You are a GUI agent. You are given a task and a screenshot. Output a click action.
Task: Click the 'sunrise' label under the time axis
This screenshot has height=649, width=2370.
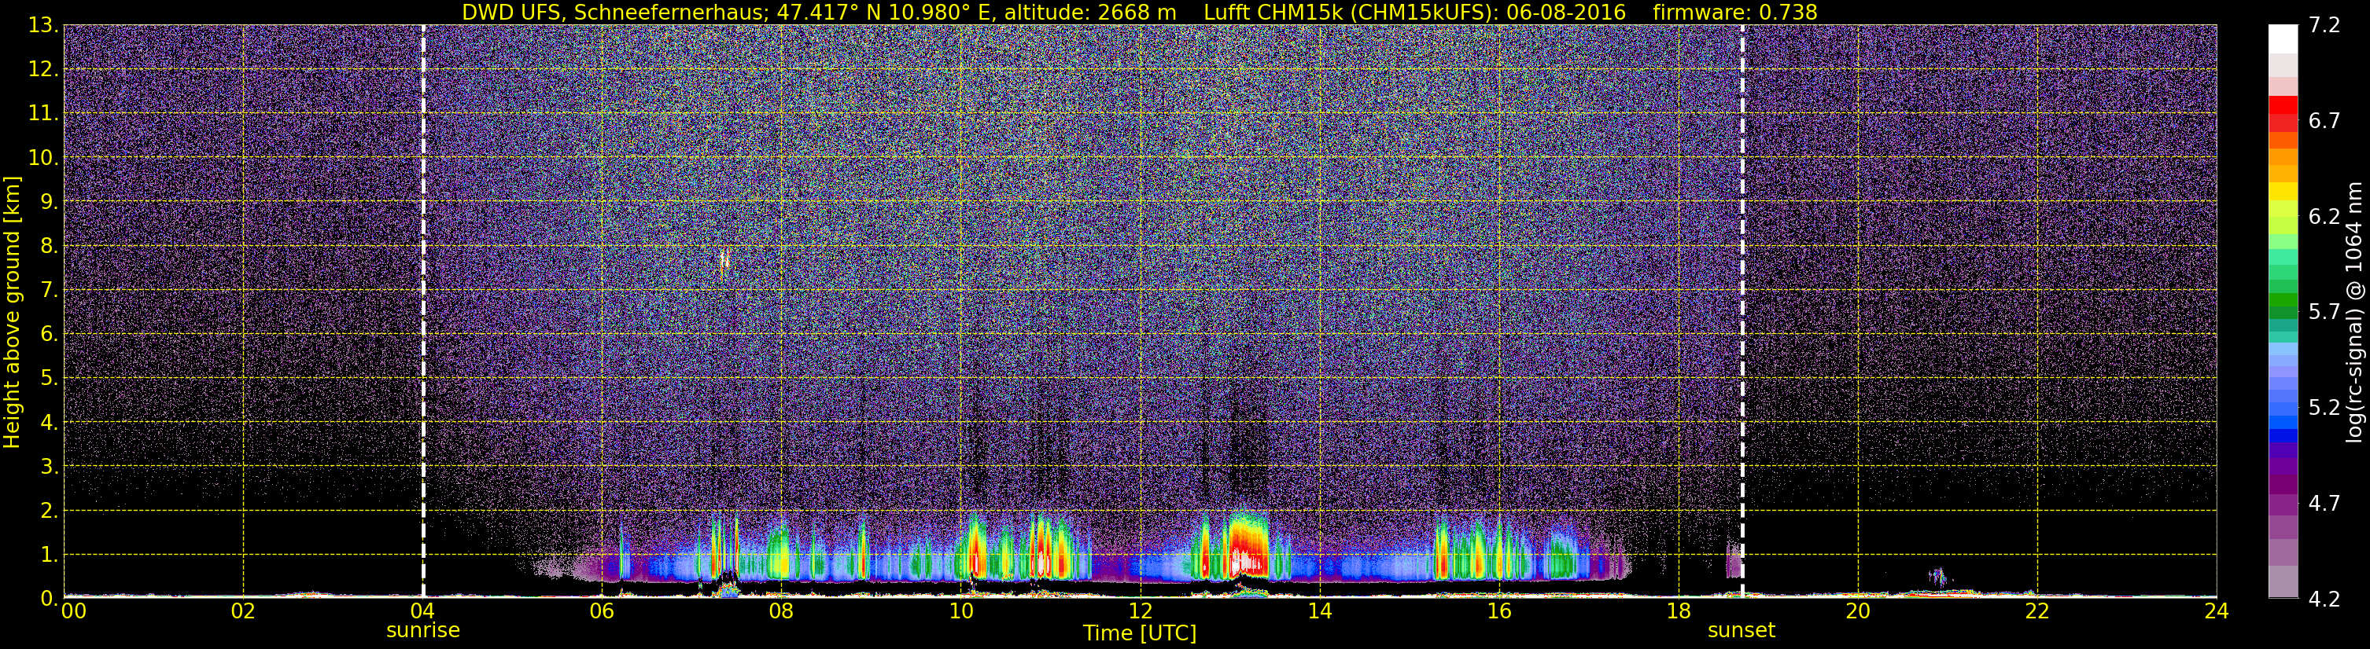pos(422,631)
